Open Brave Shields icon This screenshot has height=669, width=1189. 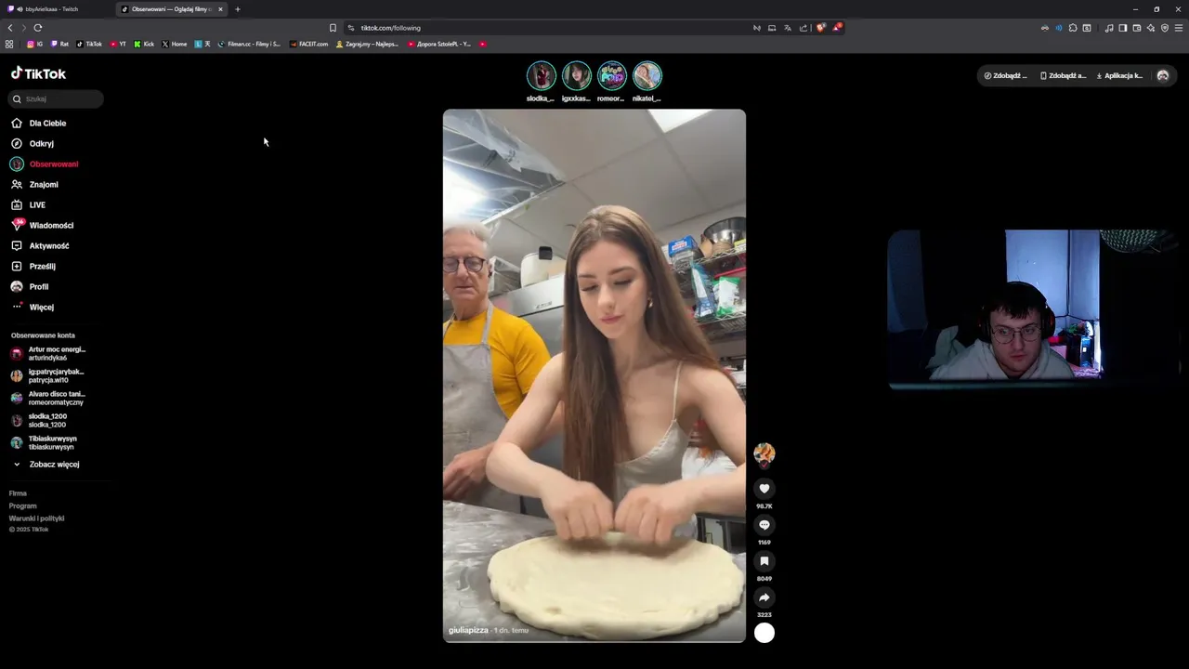click(820, 28)
